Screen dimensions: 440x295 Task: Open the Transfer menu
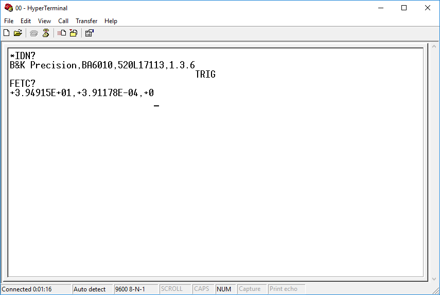86,21
